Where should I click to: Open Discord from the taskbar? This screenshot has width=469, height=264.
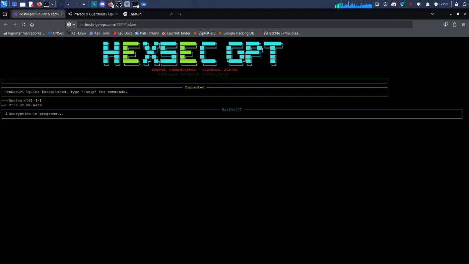102,4
